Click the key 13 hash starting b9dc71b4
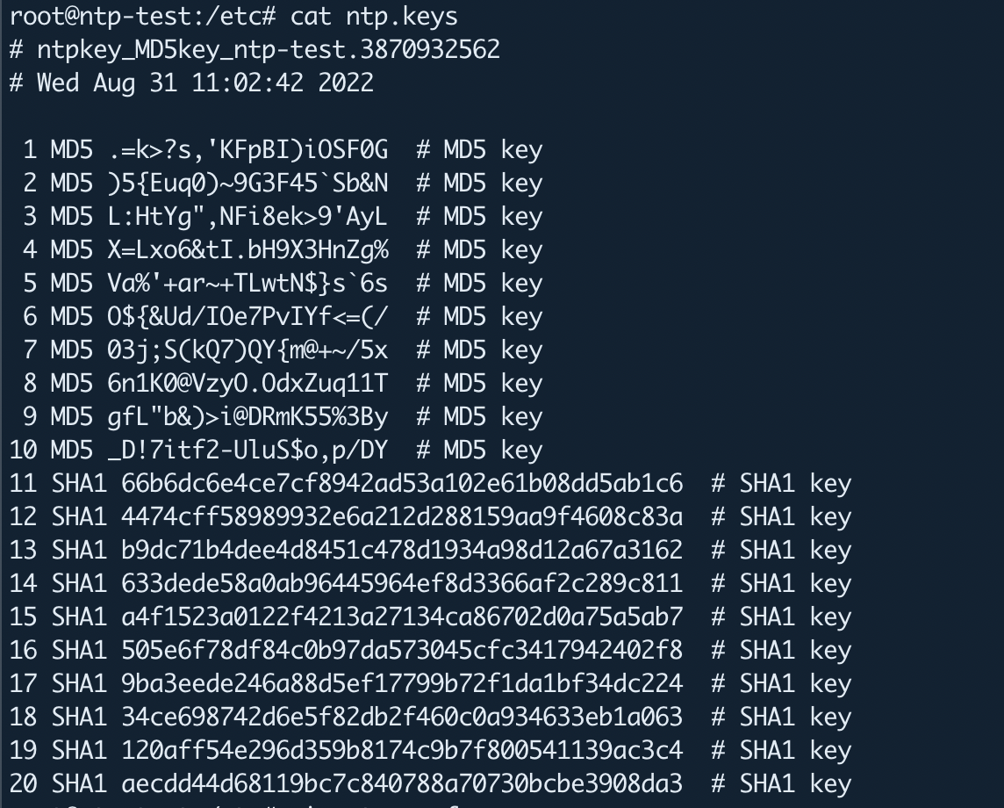 tap(402, 550)
